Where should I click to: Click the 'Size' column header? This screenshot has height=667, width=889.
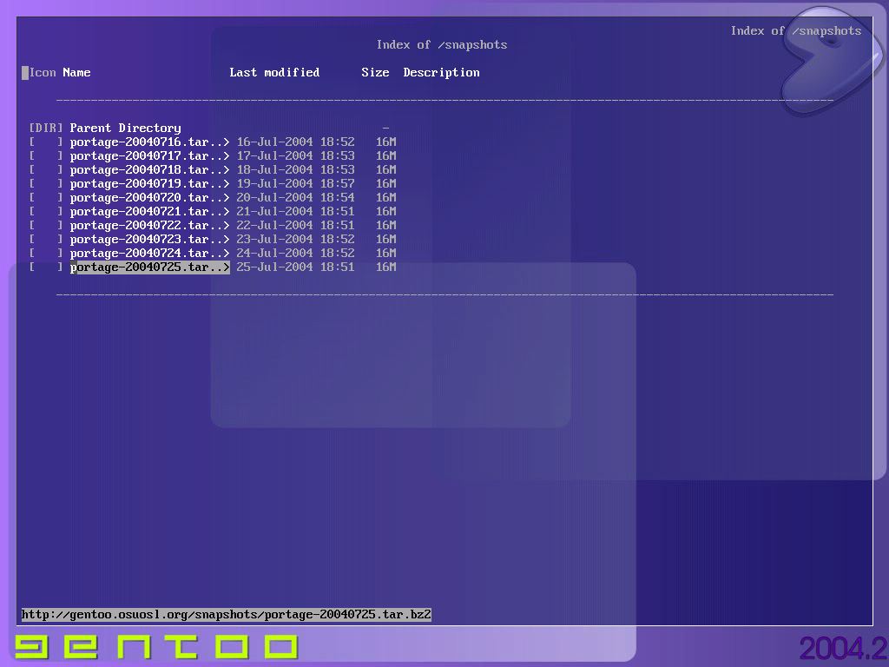375,73
